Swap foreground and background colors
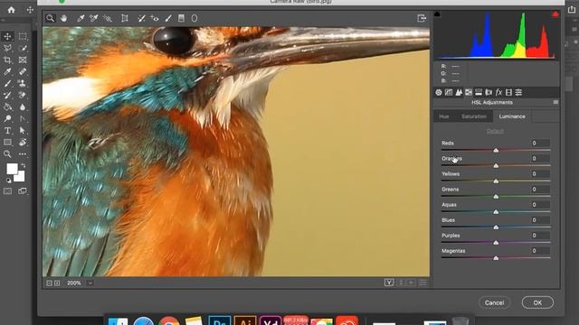Screen dimensions: 579x325 (24, 165)
